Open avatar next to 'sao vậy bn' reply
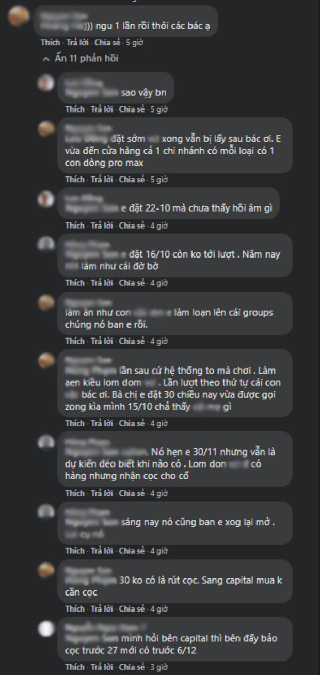 click(46, 83)
